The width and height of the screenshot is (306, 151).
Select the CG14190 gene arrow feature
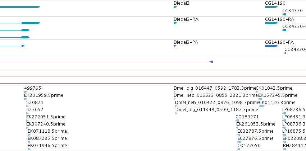(271, 7)
